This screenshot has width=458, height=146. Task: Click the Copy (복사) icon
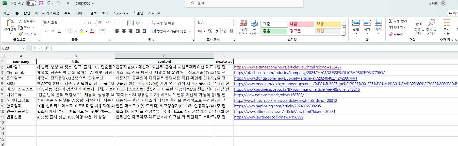pyautogui.click(x=21, y=28)
